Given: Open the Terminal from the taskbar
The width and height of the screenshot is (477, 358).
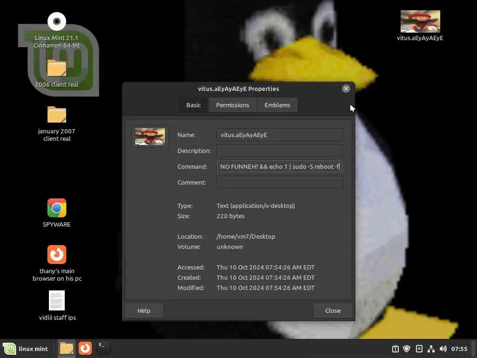Looking at the screenshot, I should click(x=103, y=348).
